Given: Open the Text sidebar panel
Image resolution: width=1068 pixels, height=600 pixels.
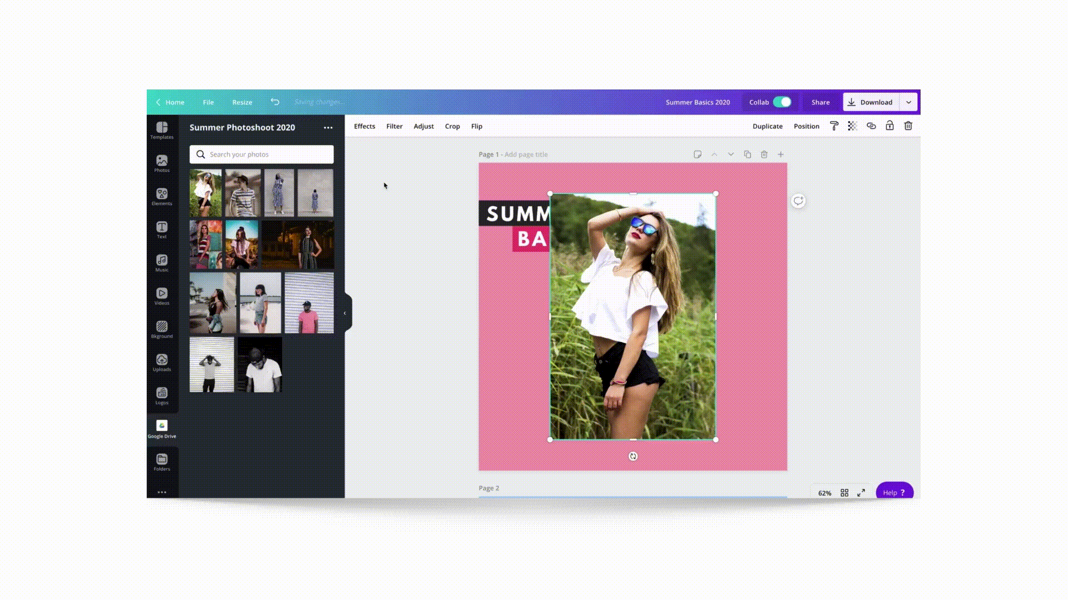Looking at the screenshot, I should point(162,230).
